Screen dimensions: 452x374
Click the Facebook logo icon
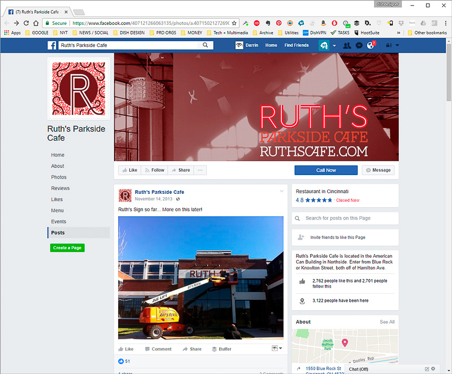[51, 45]
